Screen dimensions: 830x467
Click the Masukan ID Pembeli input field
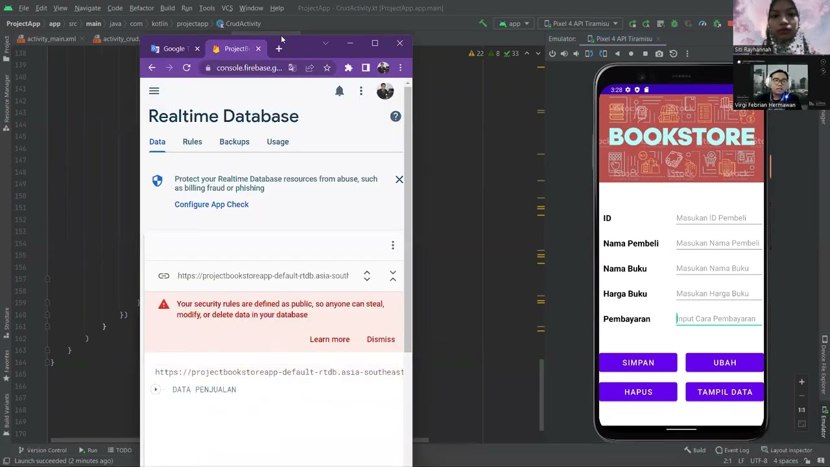tap(718, 218)
